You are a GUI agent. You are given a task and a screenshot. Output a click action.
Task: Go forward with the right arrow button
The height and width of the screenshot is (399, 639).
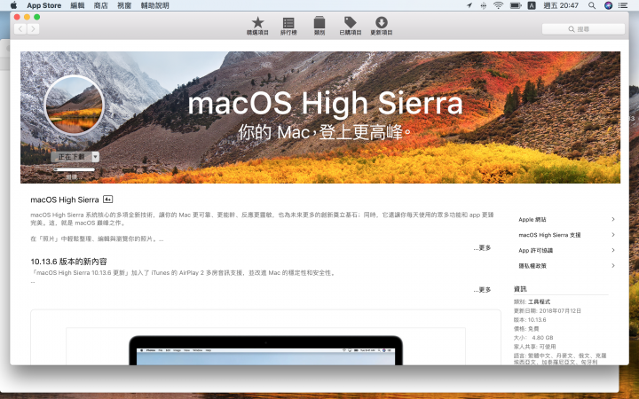point(34,29)
